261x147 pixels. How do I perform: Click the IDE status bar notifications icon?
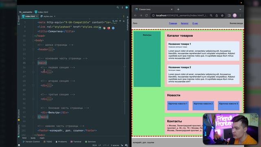(x=126, y=145)
